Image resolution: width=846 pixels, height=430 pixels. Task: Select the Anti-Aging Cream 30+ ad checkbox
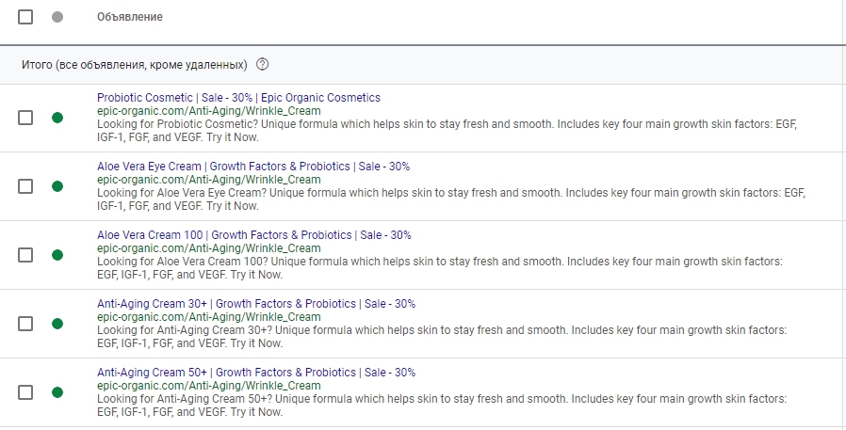(x=25, y=324)
